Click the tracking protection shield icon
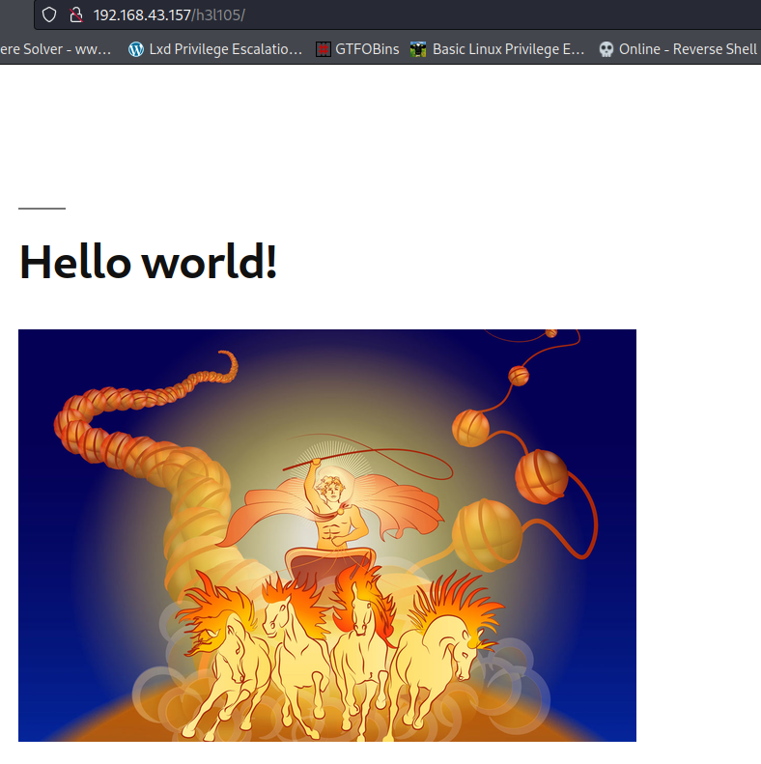This screenshot has height=764, width=761. (x=49, y=15)
